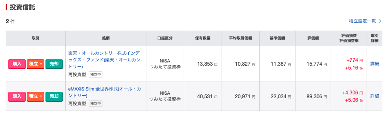390x117 pixels.
Task: Click the 平均取得価額 column header
Action: (240, 38)
